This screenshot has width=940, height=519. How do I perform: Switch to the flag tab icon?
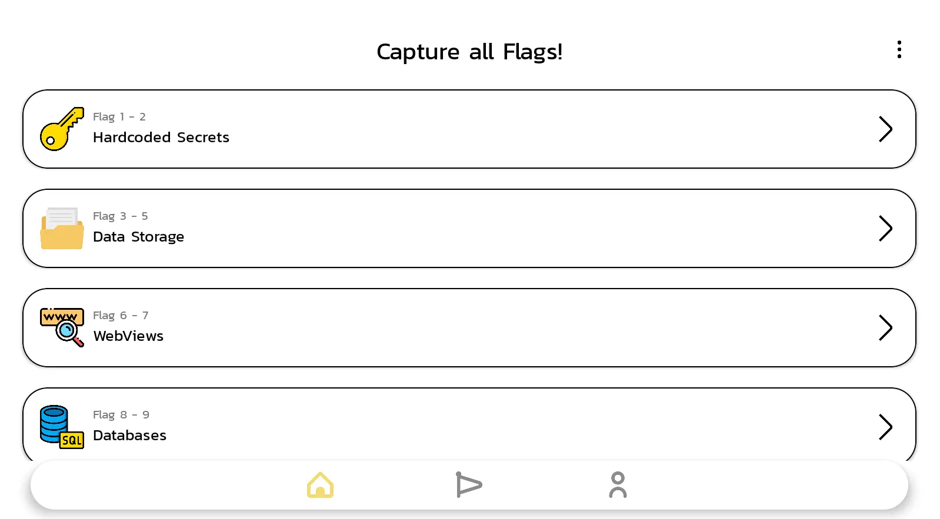coord(469,485)
